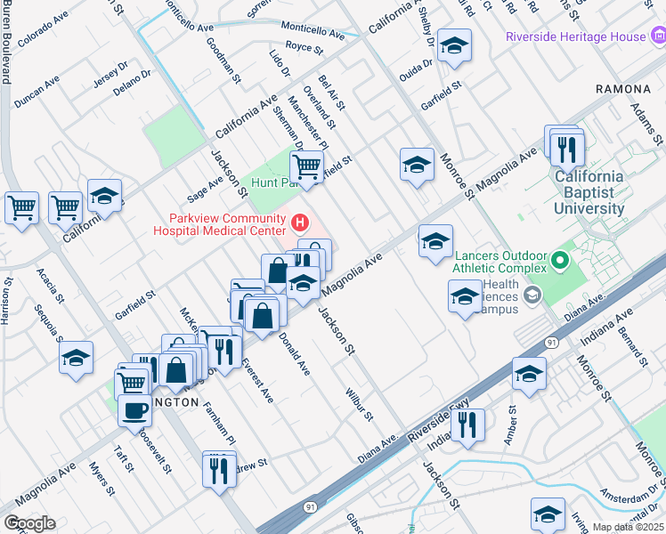The image size is (666, 534).
Task: Click the Acacia St label
Action: tap(50, 286)
